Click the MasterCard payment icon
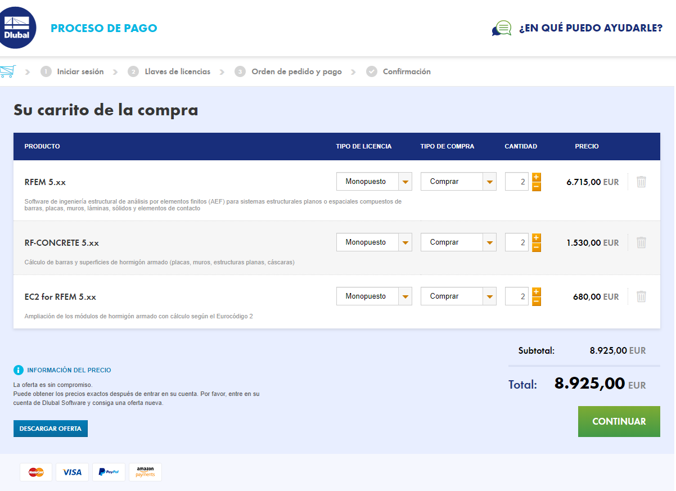676x491 pixels. 35,472
